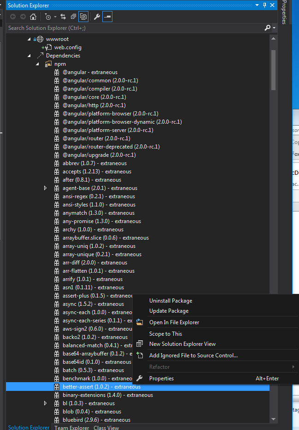Screen dimensions: 299x430
Task: Toggle the auto-hide pin icon
Action: point(264,5)
